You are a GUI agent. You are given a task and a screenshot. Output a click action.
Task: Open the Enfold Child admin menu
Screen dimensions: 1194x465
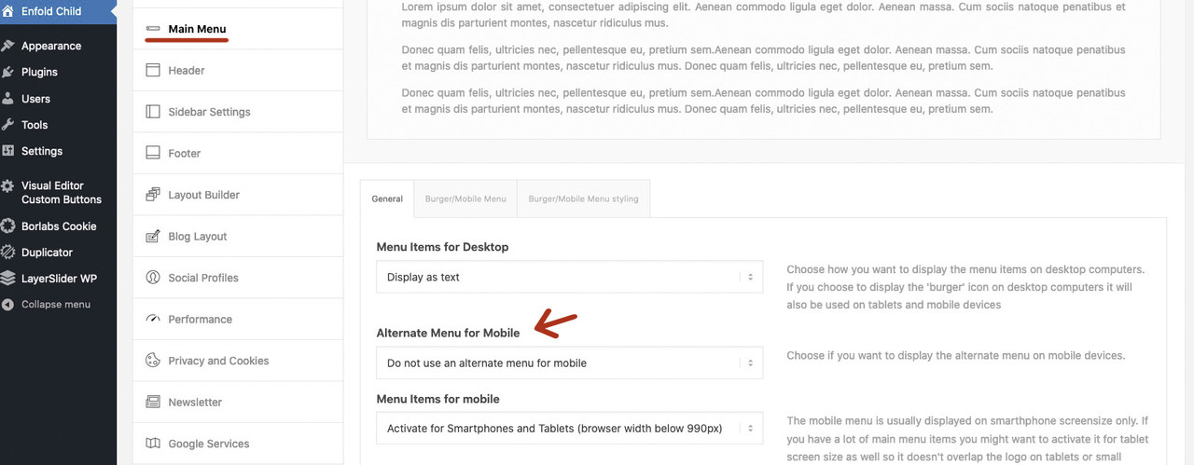click(x=58, y=11)
